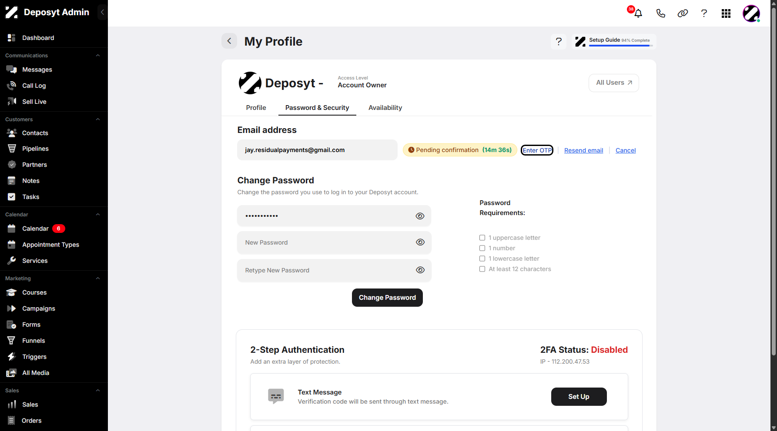Screen dimensions: 777x431
Task: Open Funnels in the sidebar
Action: point(33,341)
